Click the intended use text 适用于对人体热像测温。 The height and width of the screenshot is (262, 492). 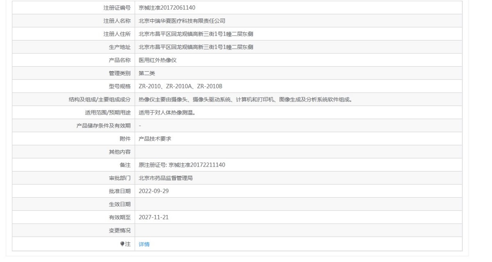coord(167,113)
